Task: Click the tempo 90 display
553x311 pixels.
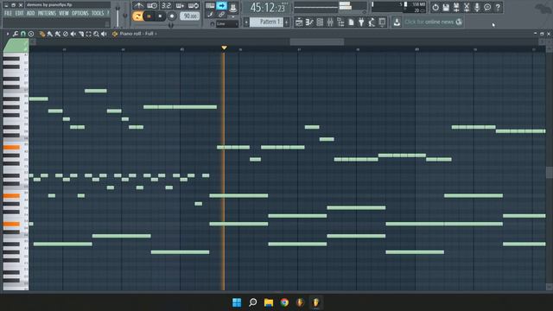Action: click(x=190, y=16)
